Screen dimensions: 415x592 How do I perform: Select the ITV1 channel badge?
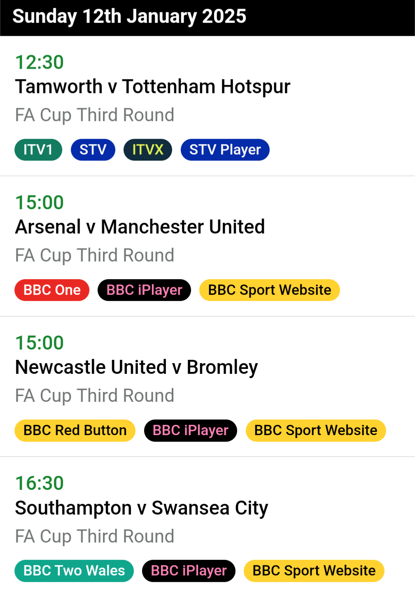(x=38, y=150)
